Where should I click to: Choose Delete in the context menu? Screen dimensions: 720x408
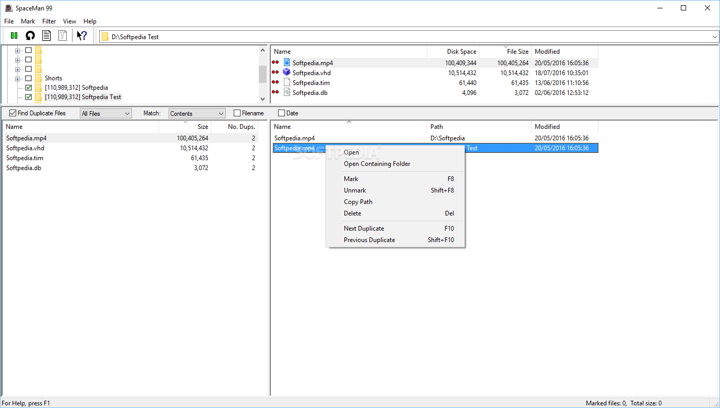(395, 213)
